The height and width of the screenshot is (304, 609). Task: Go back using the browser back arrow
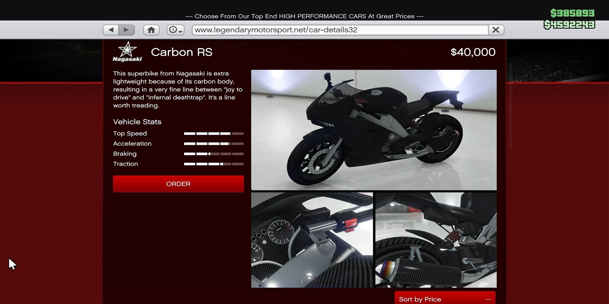pos(111,30)
